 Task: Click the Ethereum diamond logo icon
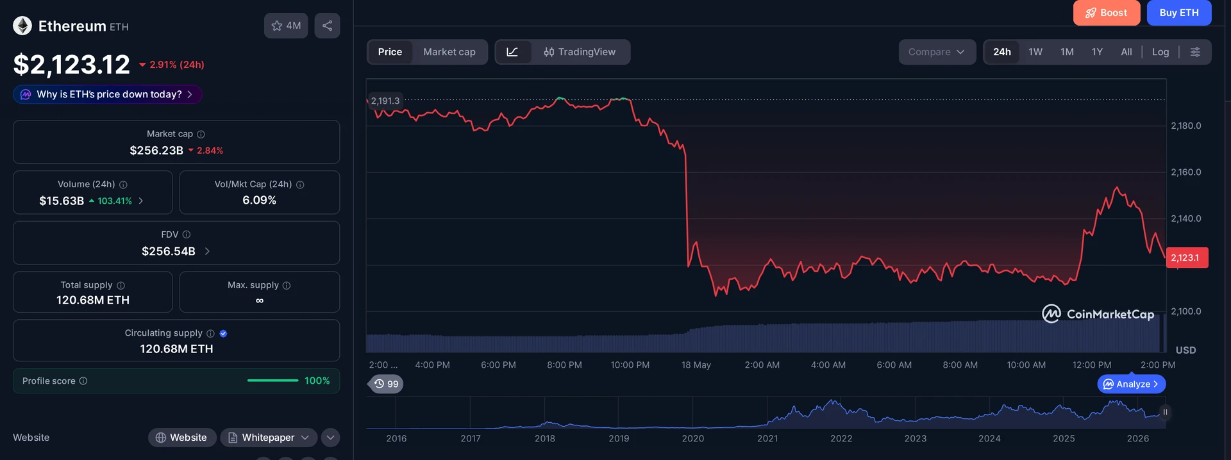click(22, 26)
